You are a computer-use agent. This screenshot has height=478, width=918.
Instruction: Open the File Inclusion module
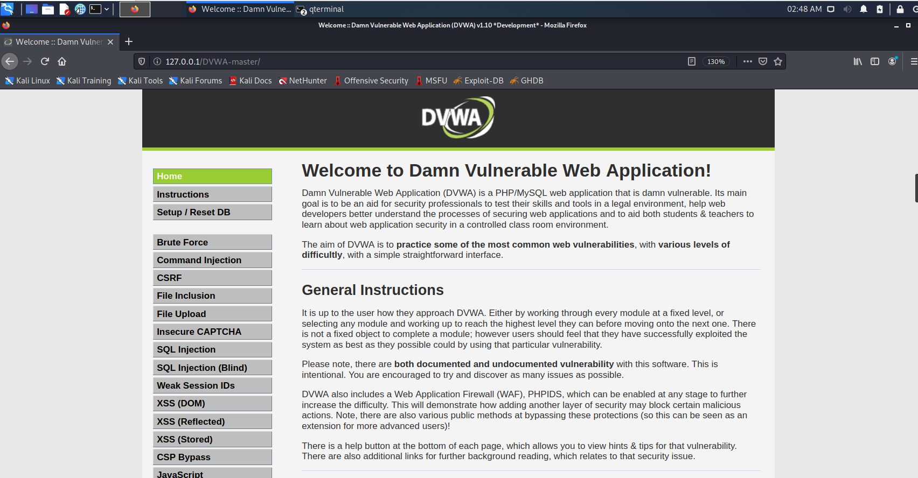[x=212, y=296]
